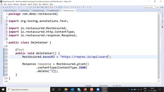Open Cortana circle on the taskbar
This screenshot has width=164, height=92.
click(x=53, y=89)
